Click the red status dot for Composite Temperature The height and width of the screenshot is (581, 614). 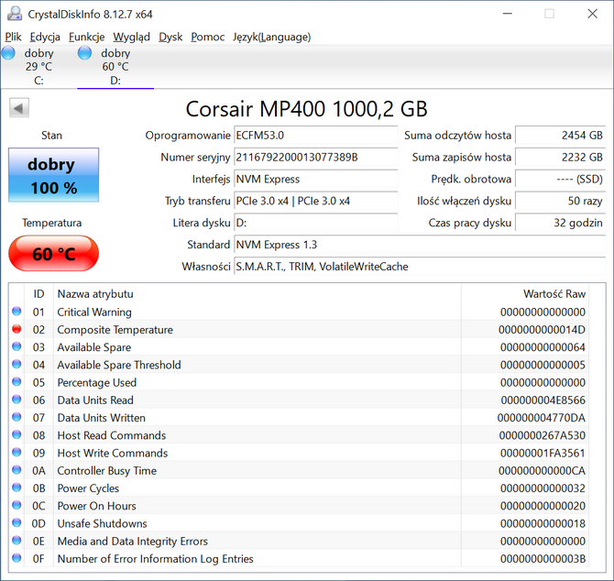[16, 329]
